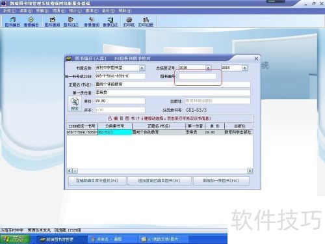Open the third menu bar item
Image resolution: width=325 pixels, height=244 pixels.
tap(42, 10)
